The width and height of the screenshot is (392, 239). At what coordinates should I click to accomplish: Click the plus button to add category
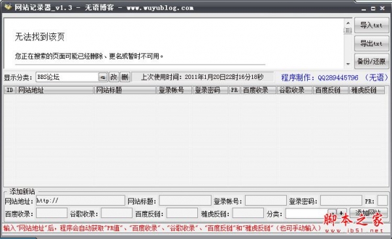pos(342,213)
